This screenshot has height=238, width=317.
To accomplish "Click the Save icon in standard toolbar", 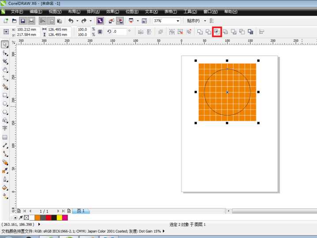I will coord(23,21).
